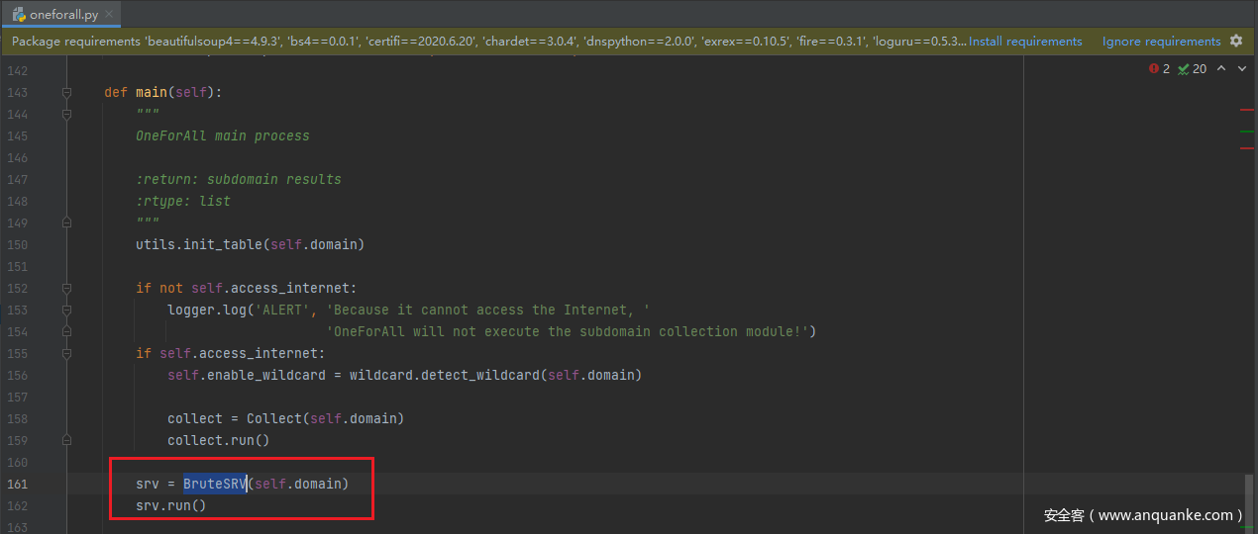This screenshot has height=534, width=1258.
Task: Collapse 'if self.access_internet' fold at line 155
Action: (x=66, y=353)
